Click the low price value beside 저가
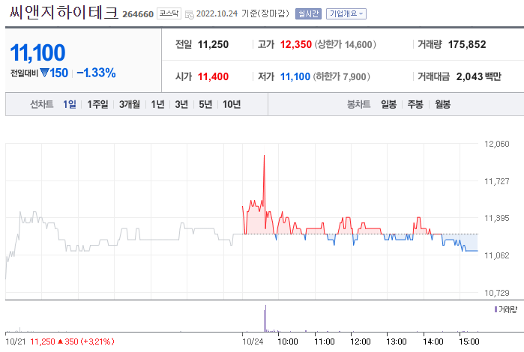524x352 pixels. click(x=295, y=77)
